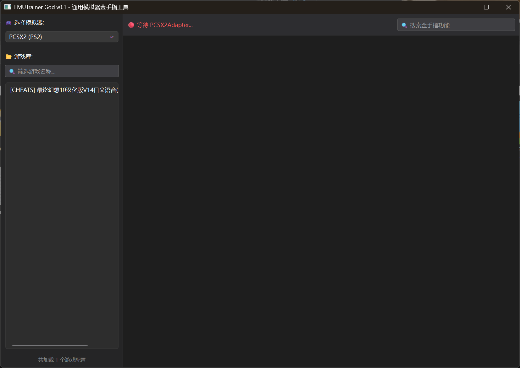Viewport: 520px width, 368px height.
Task: Click the 游戏库 section label
Action: click(x=23, y=57)
